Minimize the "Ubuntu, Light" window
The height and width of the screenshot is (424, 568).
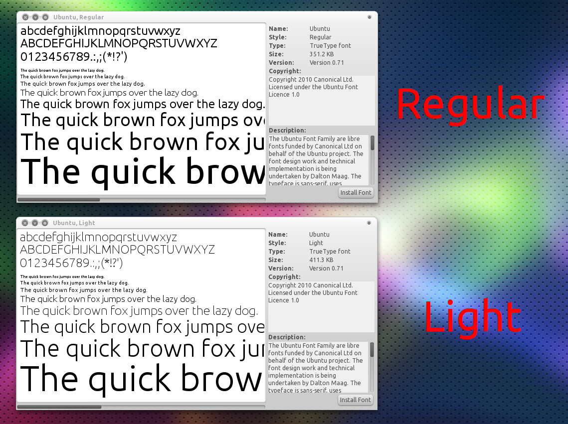pyautogui.click(x=35, y=223)
